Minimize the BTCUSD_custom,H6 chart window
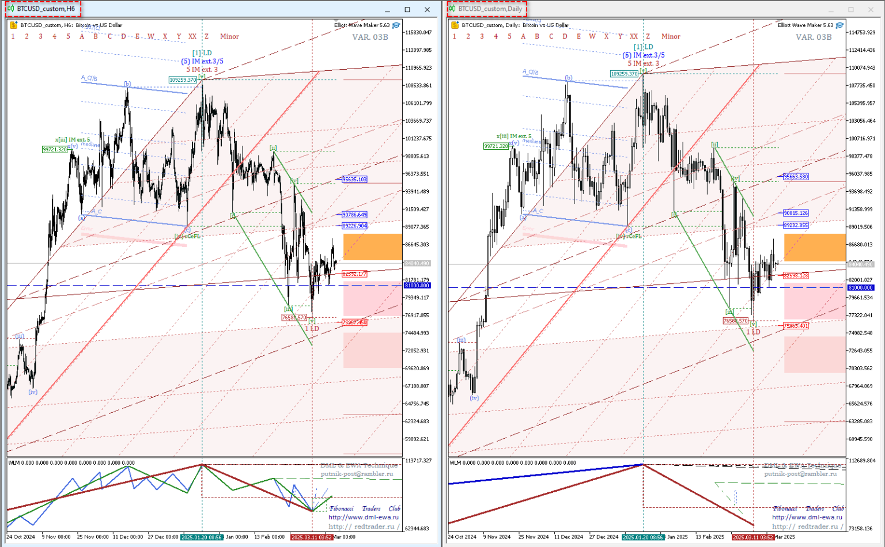 click(x=387, y=10)
